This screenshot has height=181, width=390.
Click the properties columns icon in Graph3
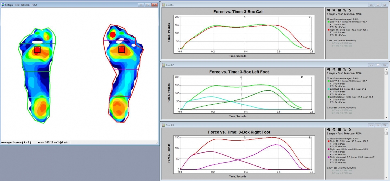click(339, 129)
